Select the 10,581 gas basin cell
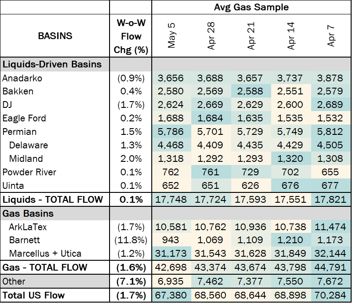 pyautogui.click(x=171, y=227)
